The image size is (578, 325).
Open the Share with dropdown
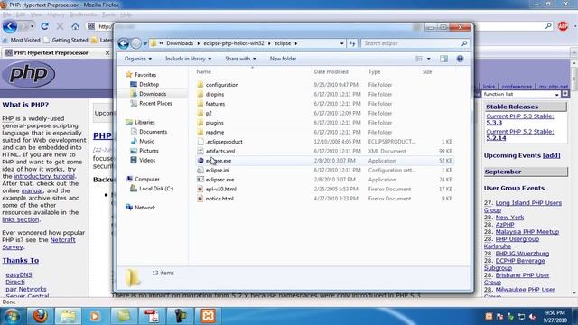(240, 59)
